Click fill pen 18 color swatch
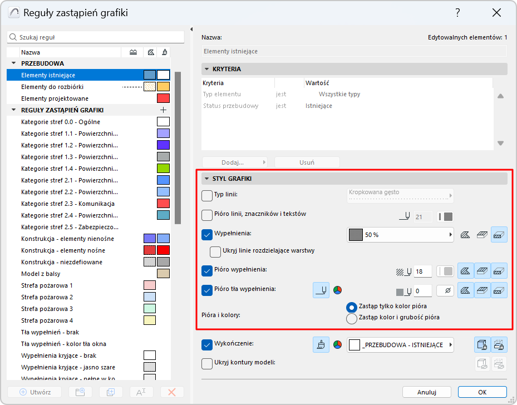The width and height of the screenshot is (517, 405). click(445, 271)
